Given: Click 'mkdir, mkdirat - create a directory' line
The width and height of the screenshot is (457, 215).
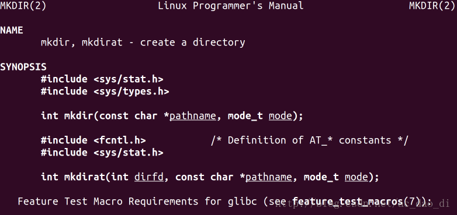Looking at the screenshot, I should click(x=143, y=43).
